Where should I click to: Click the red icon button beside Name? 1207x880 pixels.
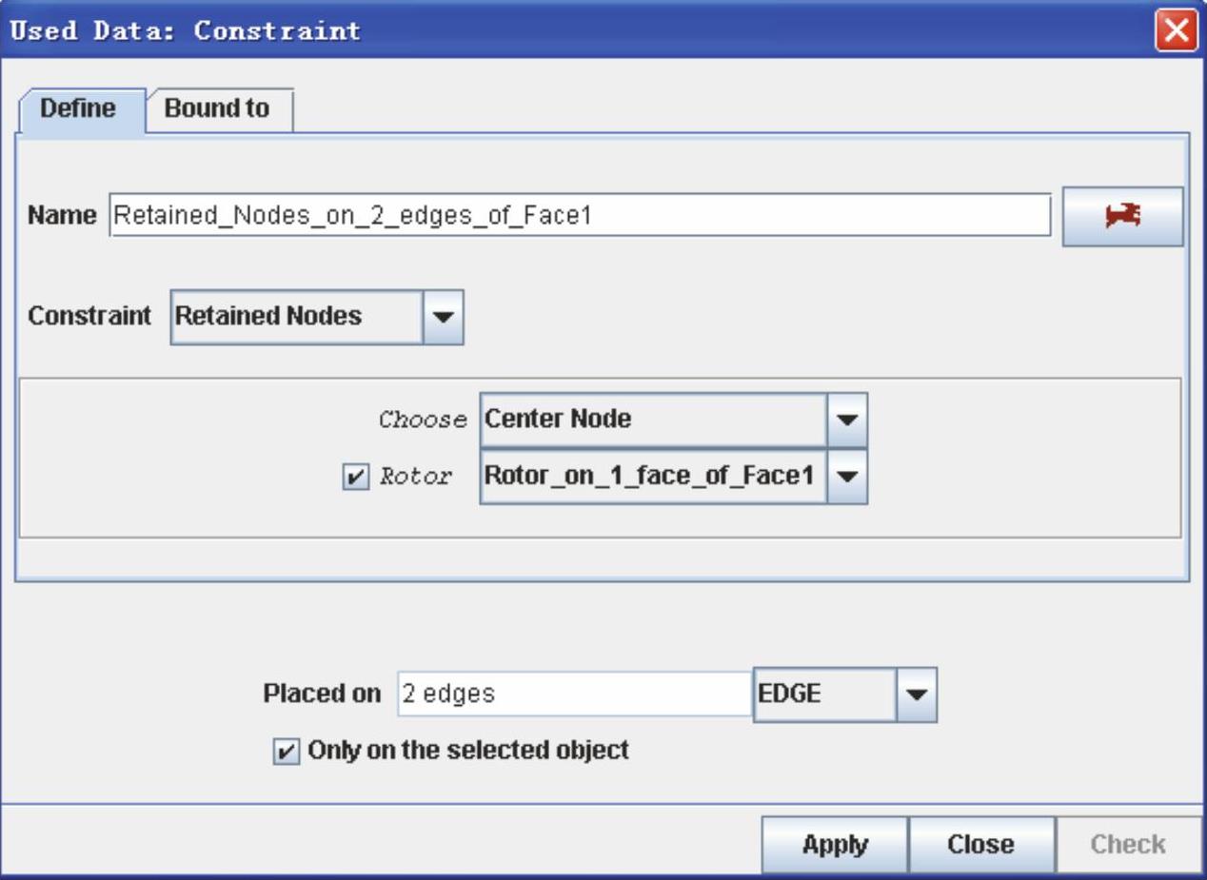point(1122,216)
